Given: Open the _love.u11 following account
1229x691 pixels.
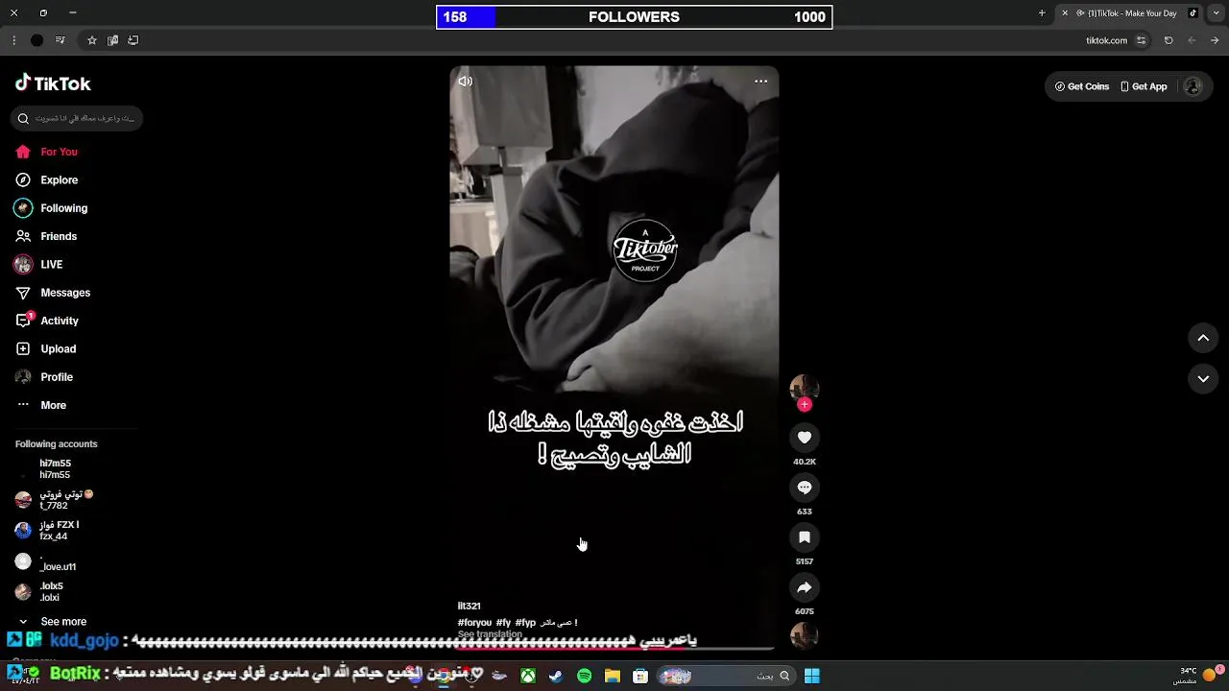Looking at the screenshot, I should click(x=45, y=561).
